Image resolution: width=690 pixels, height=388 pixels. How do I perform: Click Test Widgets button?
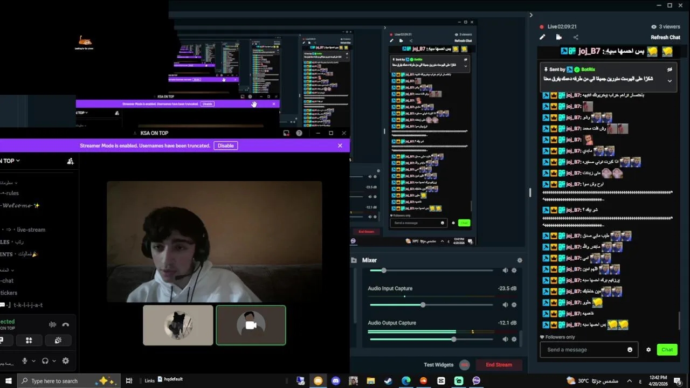pyautogui.click(x=438, y=365)
